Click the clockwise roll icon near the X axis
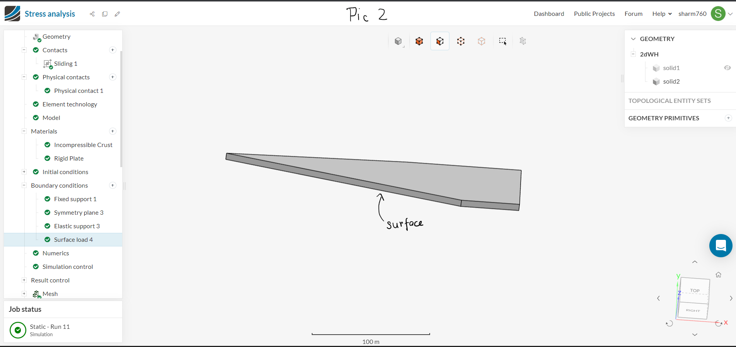This screenshot has width=736, height=347. coord(718,323)
